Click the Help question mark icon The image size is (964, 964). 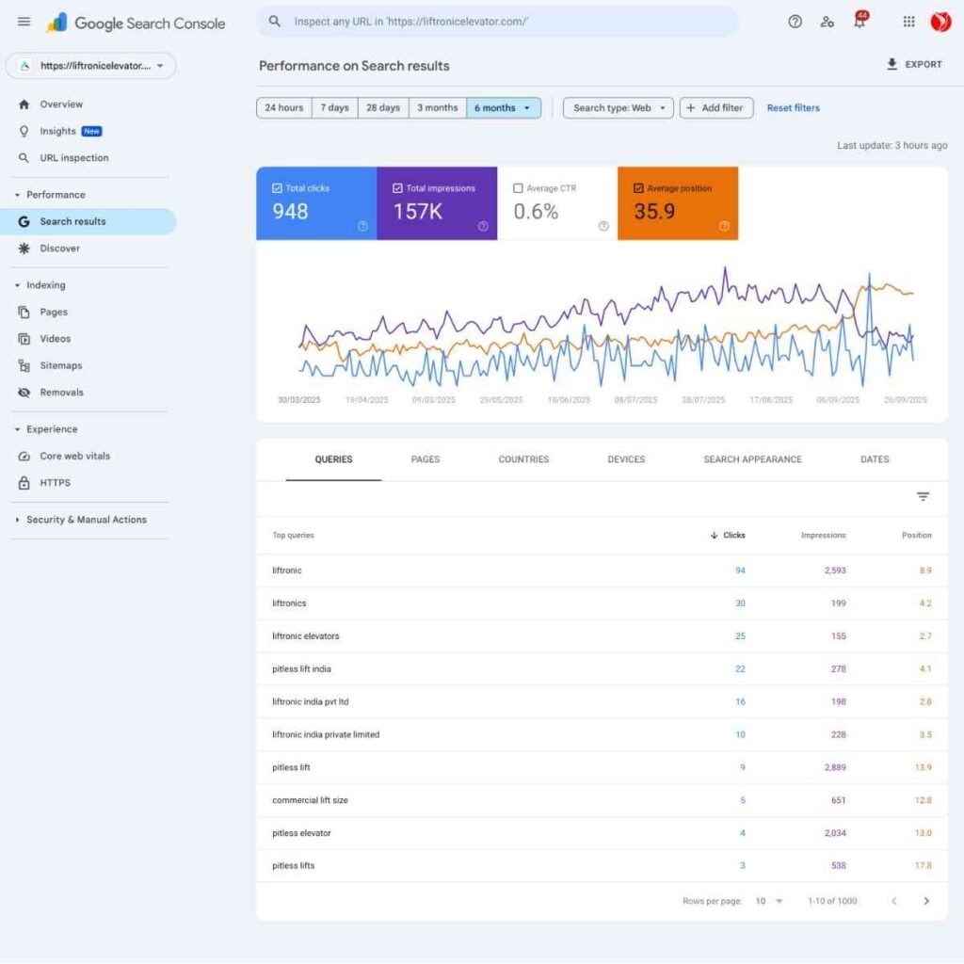[795, 22]
